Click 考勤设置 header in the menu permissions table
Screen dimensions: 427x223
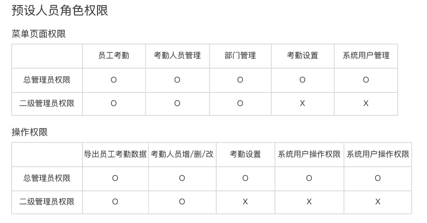coord(303,56)
